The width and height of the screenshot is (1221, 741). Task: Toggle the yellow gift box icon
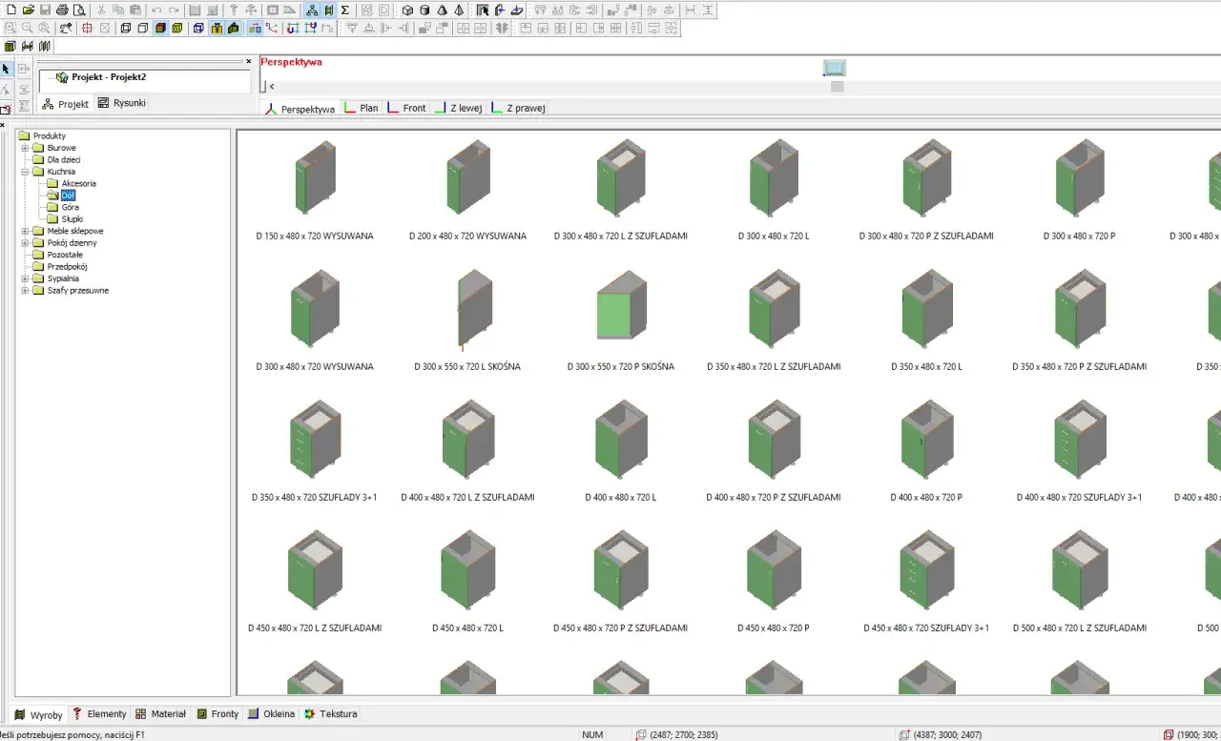[217, 28]
